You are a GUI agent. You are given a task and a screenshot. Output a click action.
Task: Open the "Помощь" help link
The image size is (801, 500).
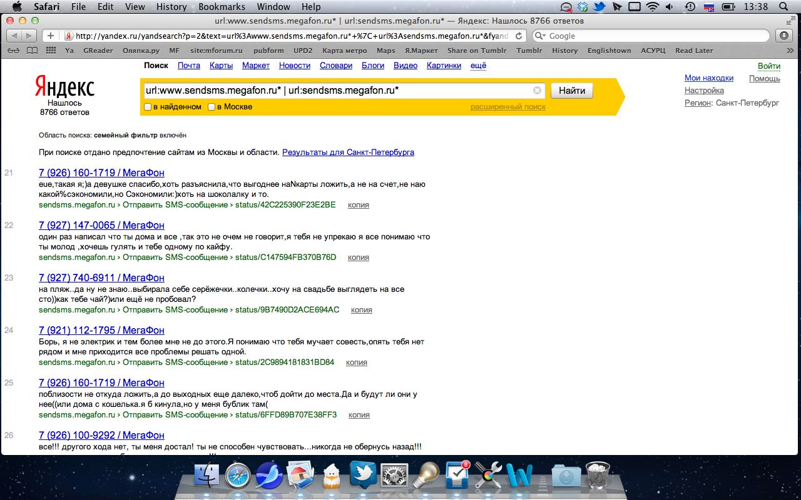(x=765, y=78)
